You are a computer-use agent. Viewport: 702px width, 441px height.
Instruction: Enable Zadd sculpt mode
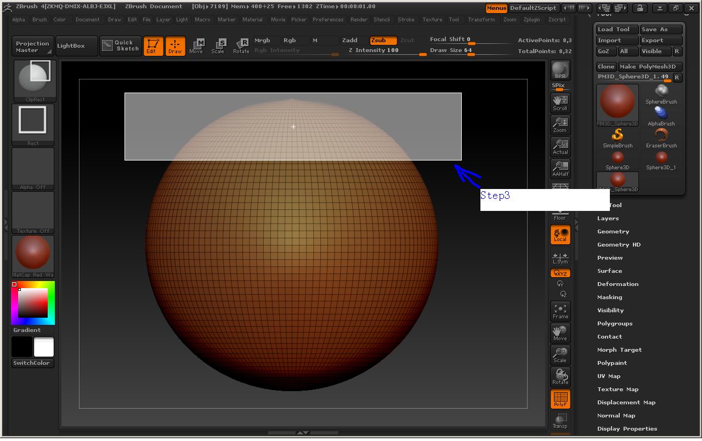point(350,40)
